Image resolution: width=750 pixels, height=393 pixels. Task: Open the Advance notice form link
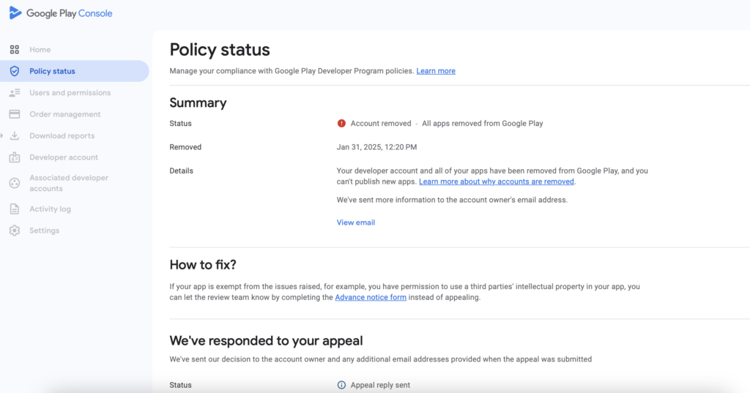[371, 298]
